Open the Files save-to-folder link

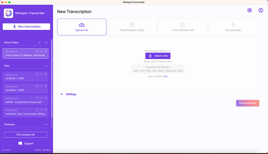pos(165,76)
